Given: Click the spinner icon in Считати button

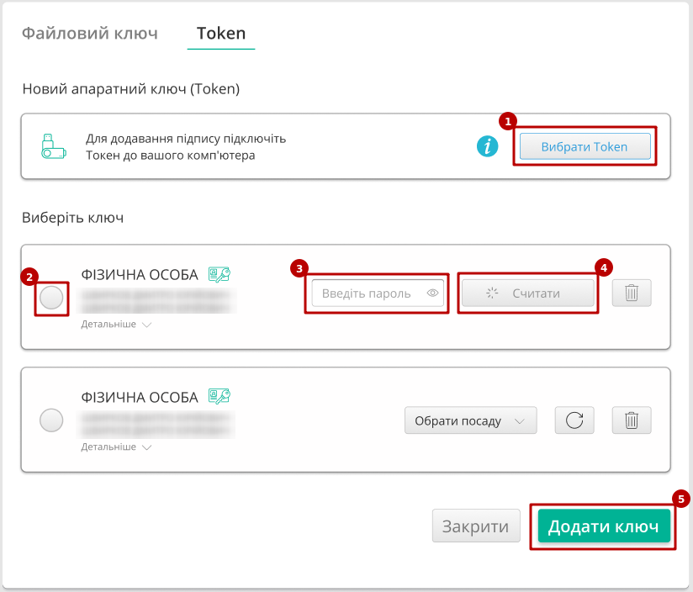Looking at the screenshot, I should point(493,293).
